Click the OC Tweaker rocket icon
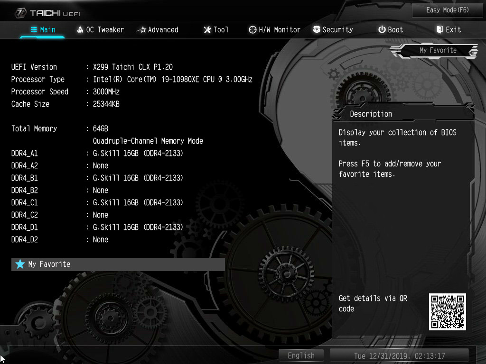The height and width of the screenshot is (364, 486). [x=80, y=30]
